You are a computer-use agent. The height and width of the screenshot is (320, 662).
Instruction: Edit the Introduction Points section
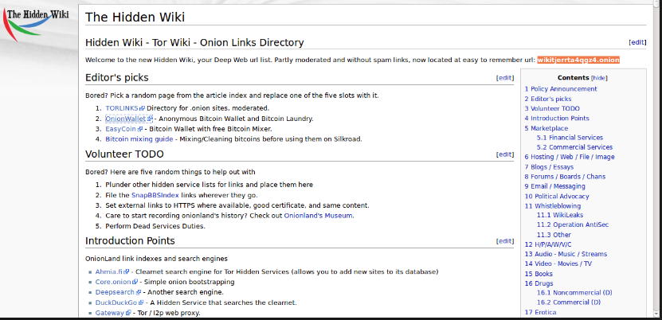[505, 241]
